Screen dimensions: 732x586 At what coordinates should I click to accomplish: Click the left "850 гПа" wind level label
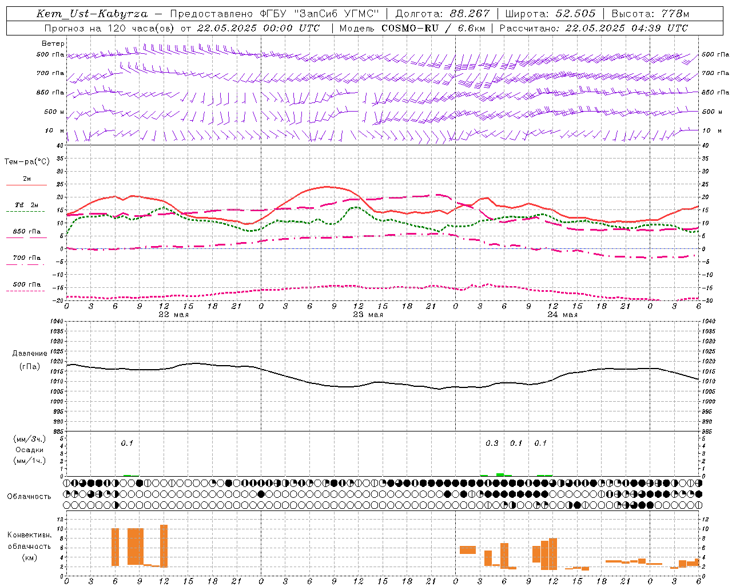pos(50,92)
